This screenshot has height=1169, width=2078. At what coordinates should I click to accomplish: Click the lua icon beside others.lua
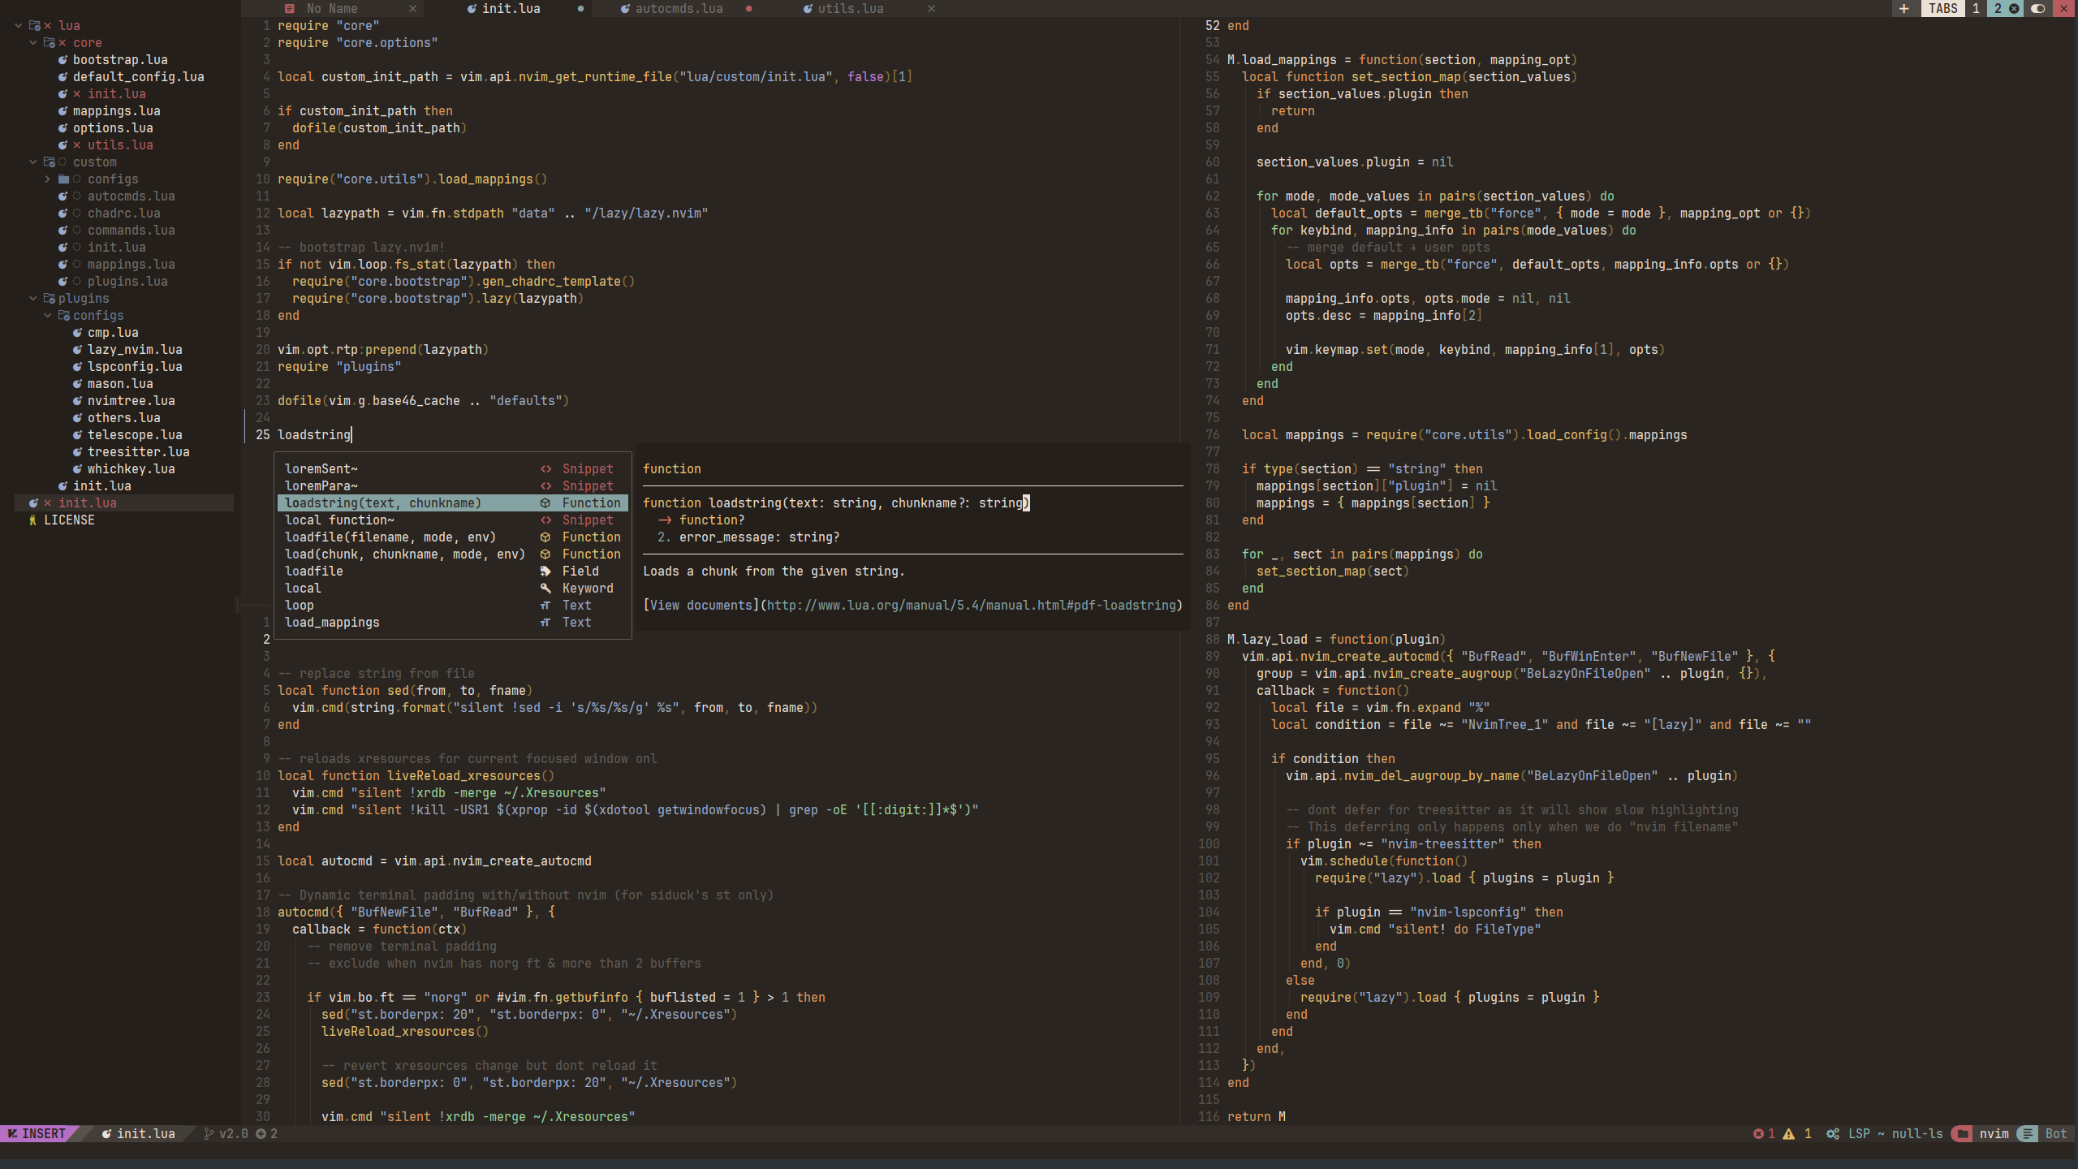tap(77, 417)
